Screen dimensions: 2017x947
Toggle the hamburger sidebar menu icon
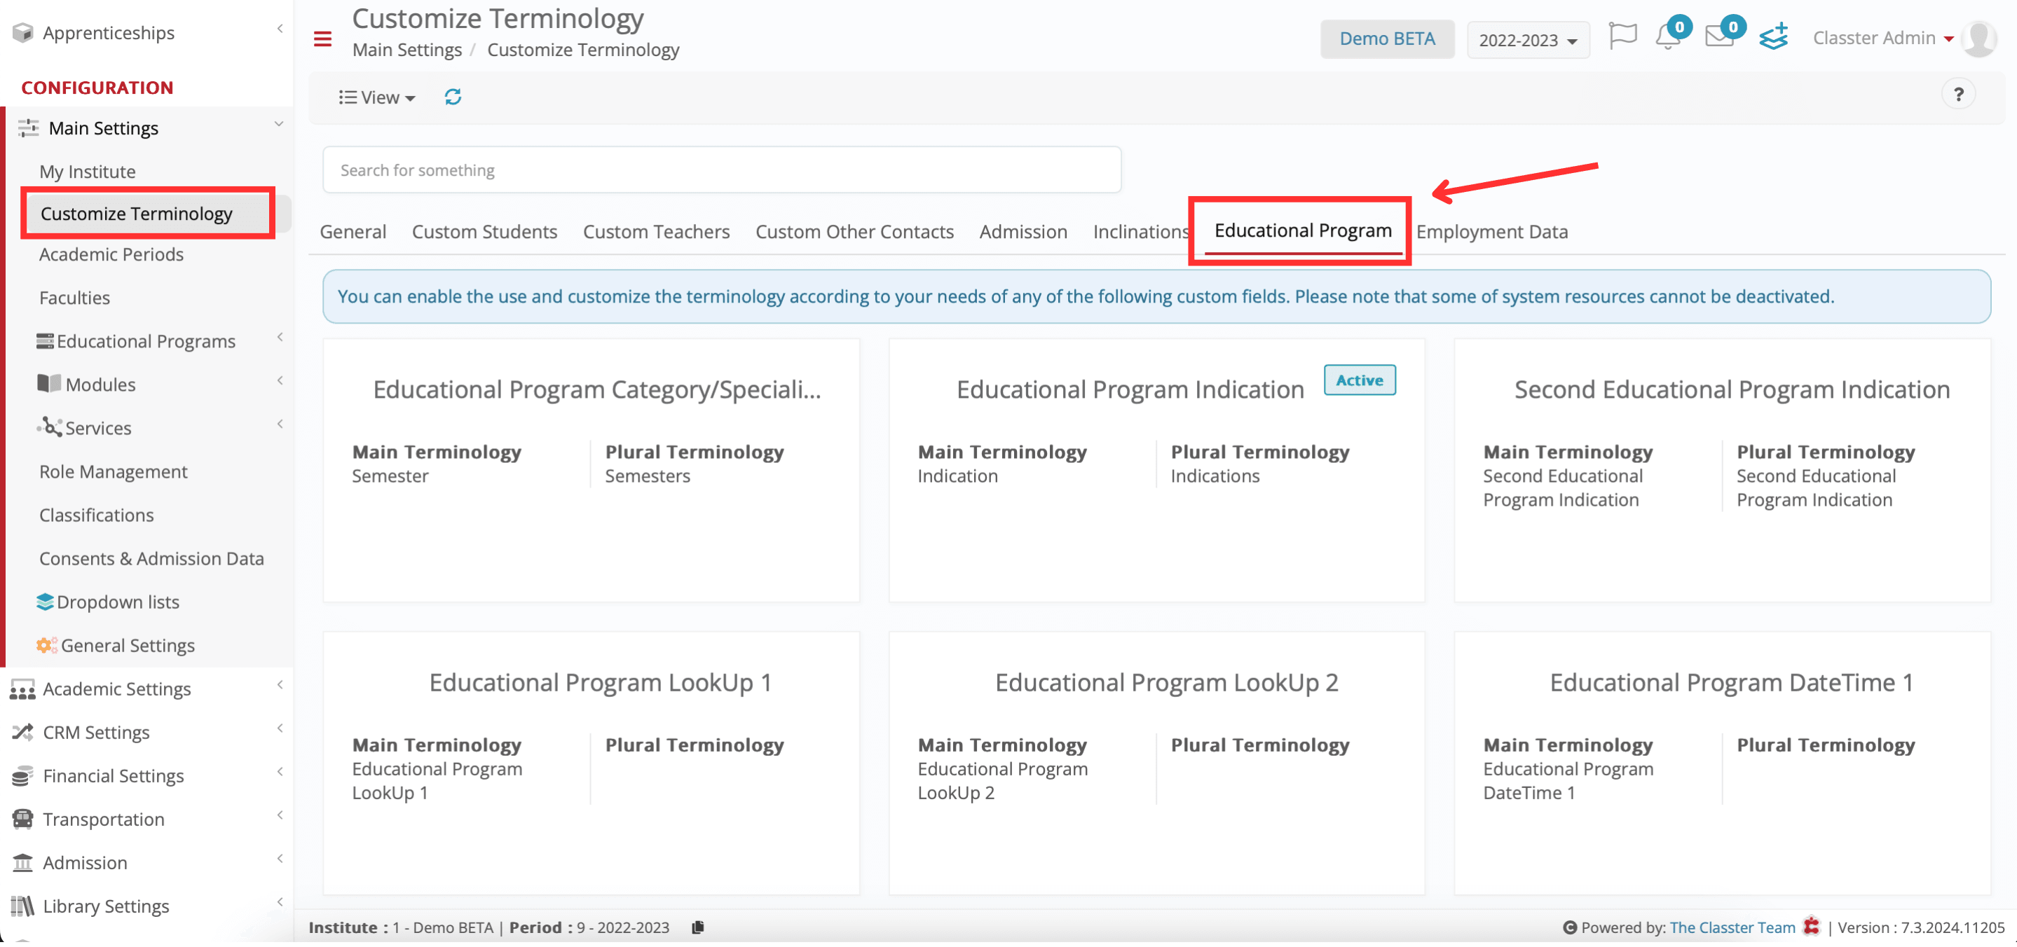click(322, 39)
